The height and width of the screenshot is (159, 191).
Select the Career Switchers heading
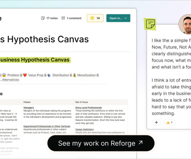pos(84,130)
